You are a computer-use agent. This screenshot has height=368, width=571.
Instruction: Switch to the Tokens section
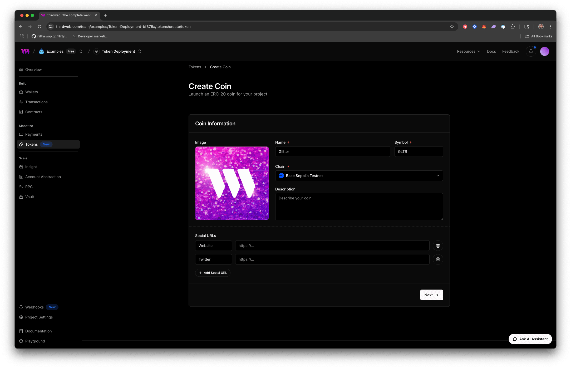click(x=32, y=144)
